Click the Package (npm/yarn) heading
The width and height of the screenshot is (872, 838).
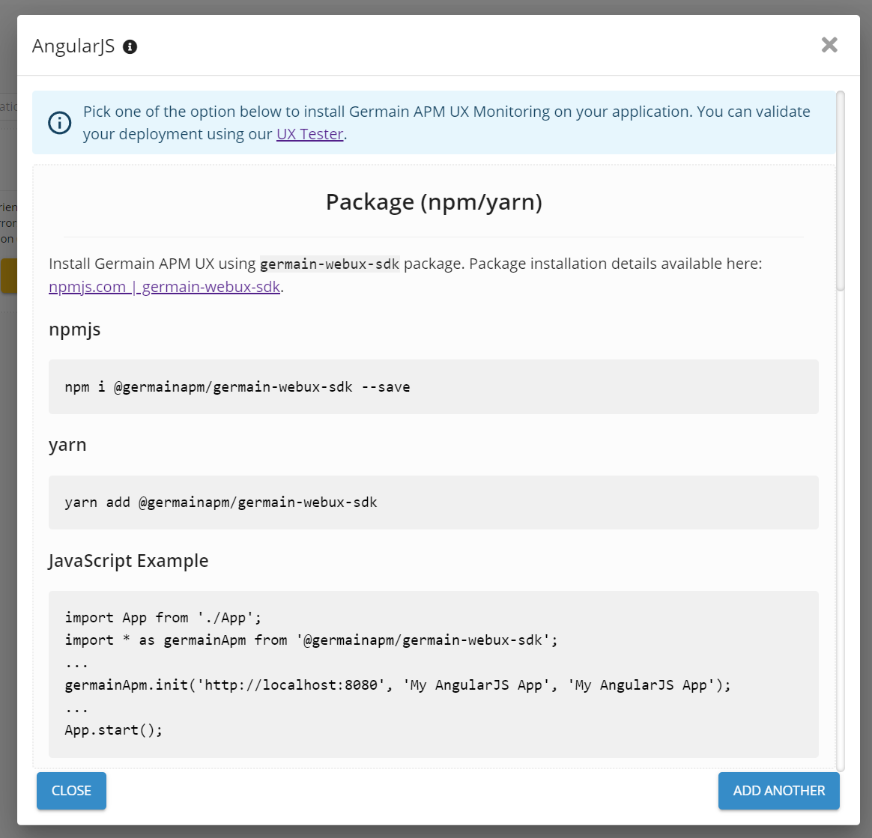pos(433,202)
